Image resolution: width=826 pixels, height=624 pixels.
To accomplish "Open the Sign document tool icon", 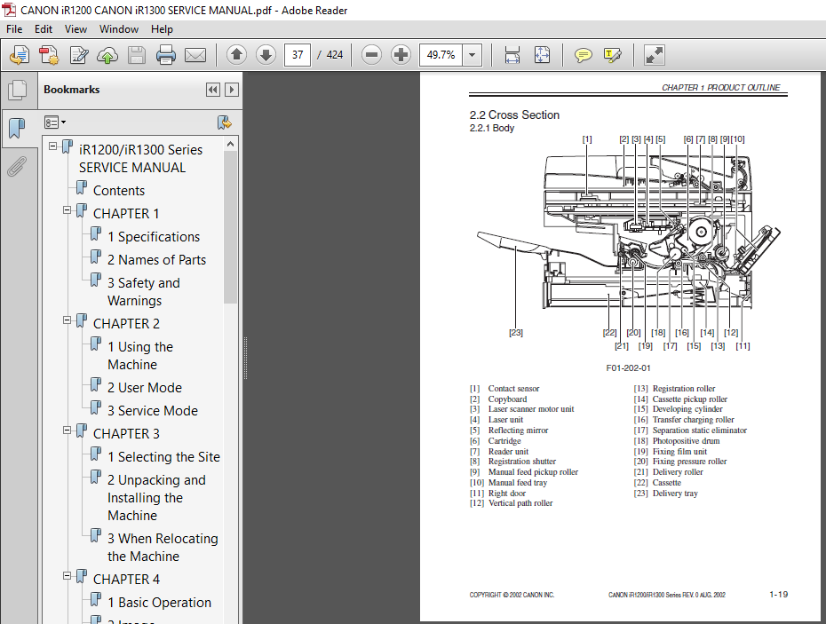I will click(78, 55).
